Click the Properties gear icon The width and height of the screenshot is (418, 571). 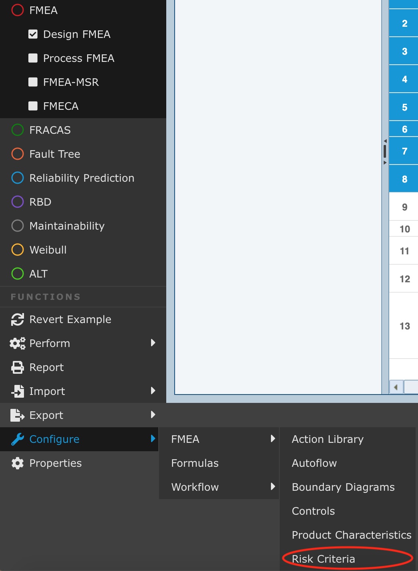point(18,463)
